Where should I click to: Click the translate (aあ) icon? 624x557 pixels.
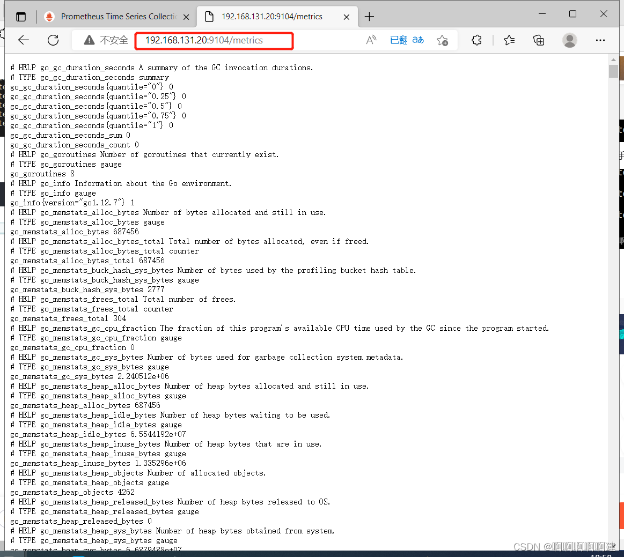click(418, 40)
